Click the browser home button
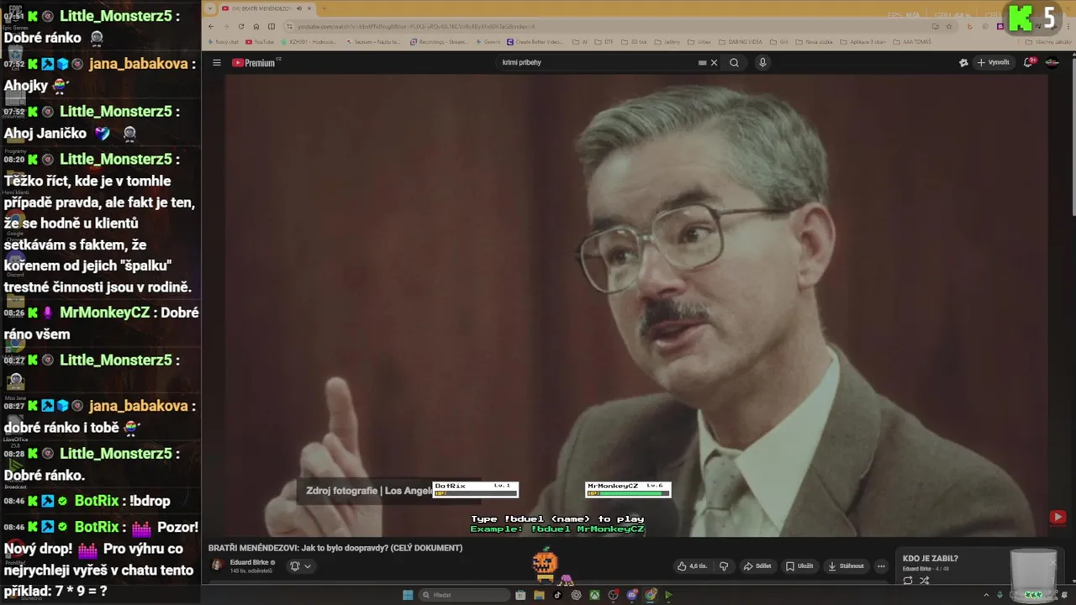 tap(256, 26)
